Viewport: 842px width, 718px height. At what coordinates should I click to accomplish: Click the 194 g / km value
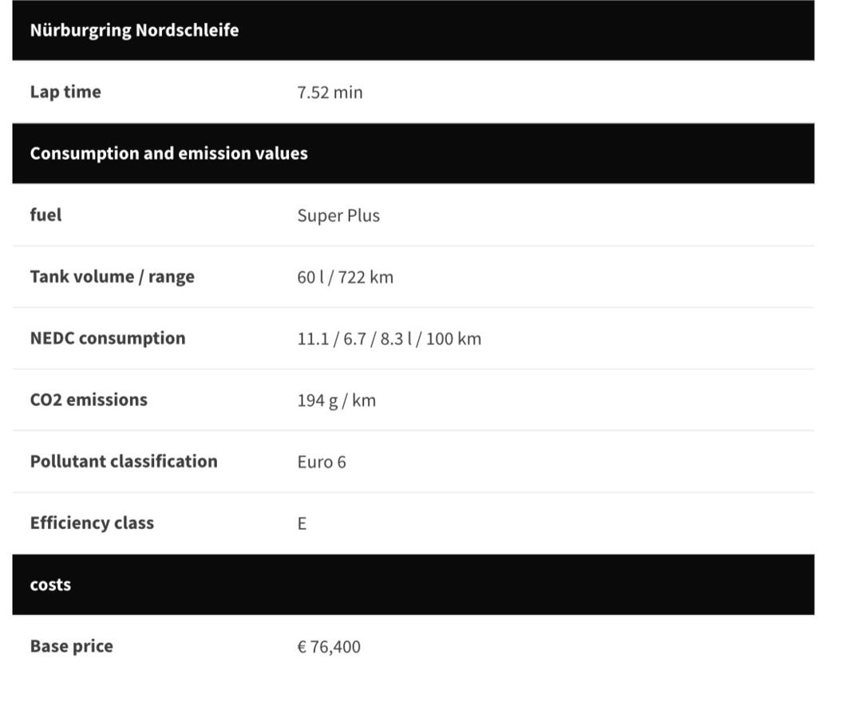pyautogui.click(x=336, y=400)
